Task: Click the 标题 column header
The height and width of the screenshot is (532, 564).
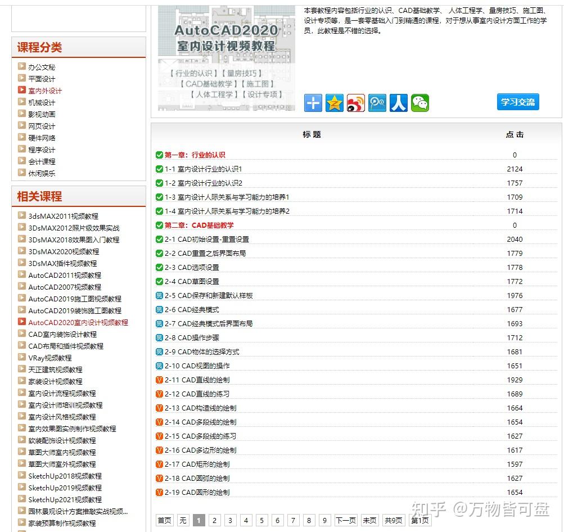Action: click(x=312, y=134)
